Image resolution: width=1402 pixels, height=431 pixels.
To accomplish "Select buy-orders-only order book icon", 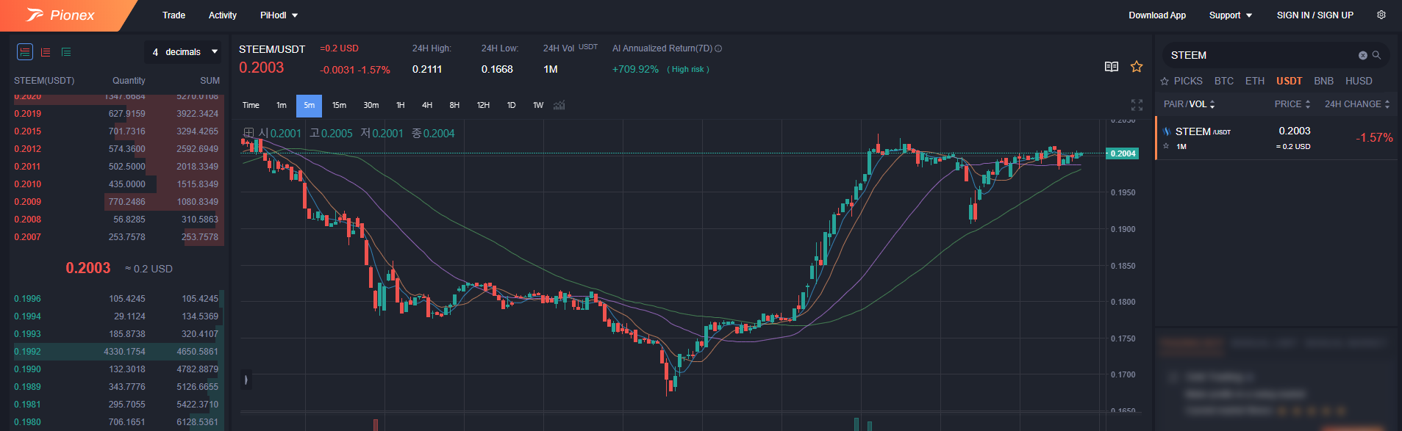I will click(66, 52).
